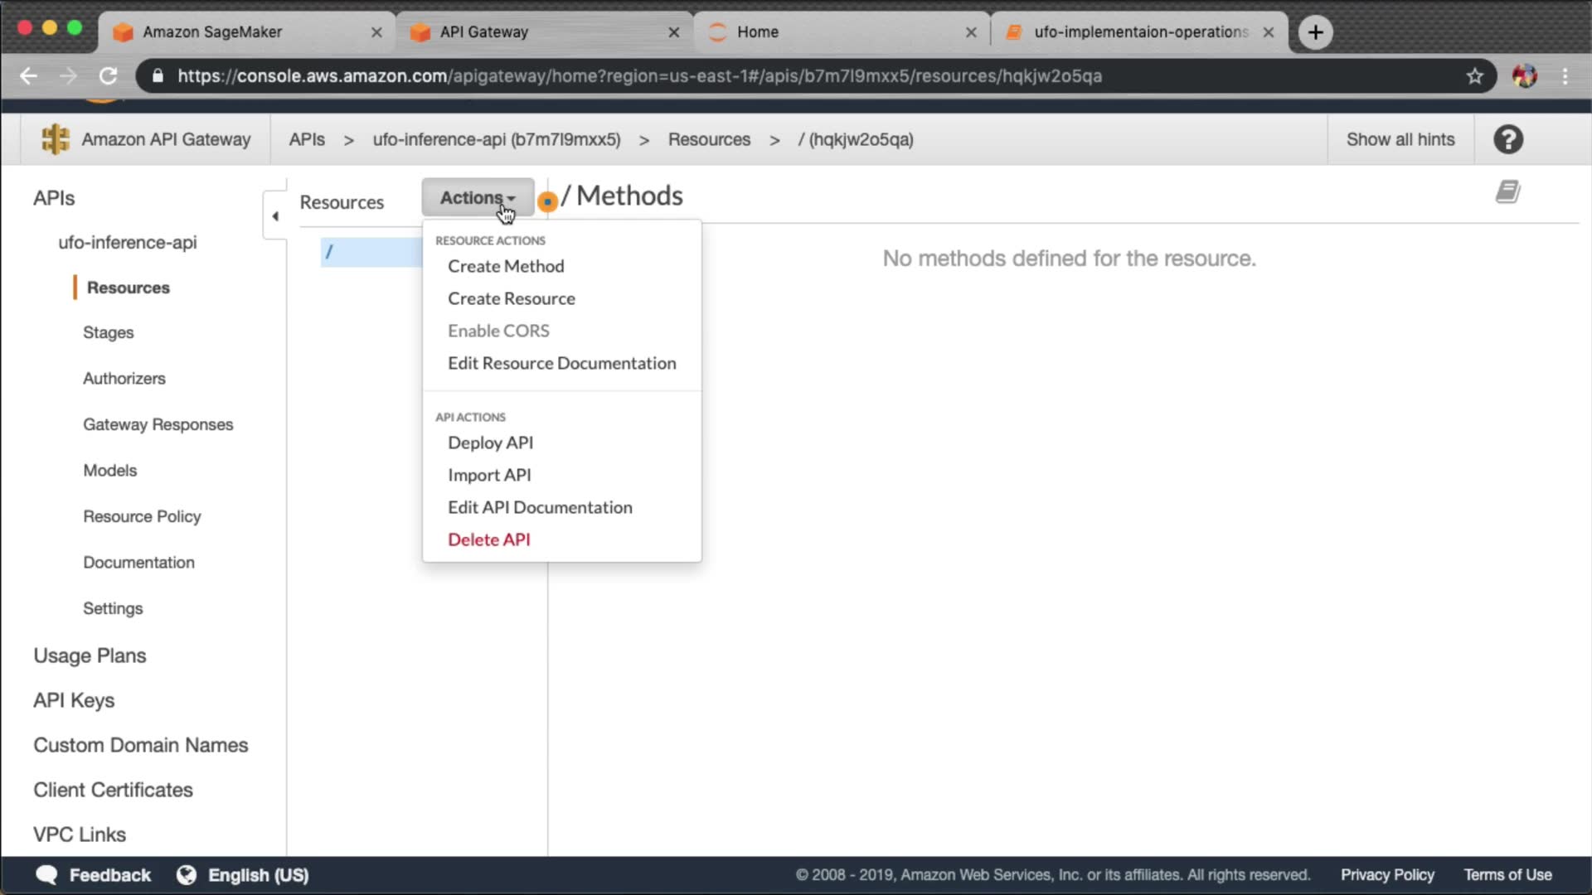Select the root / resource tree item
Screen dimensions: 1592x895
point(370,252)
